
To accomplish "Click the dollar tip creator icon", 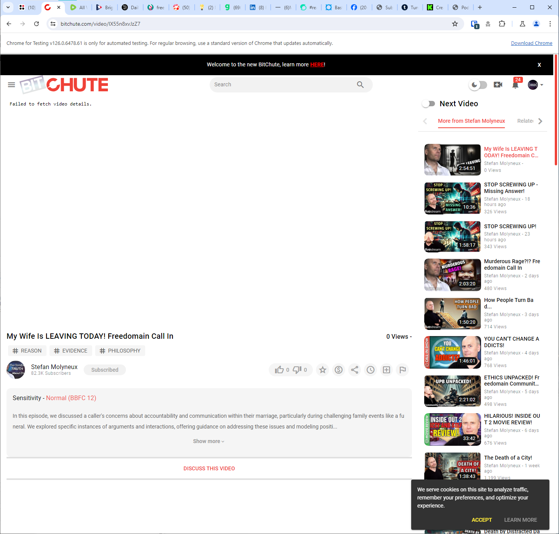I will (339, 370).
